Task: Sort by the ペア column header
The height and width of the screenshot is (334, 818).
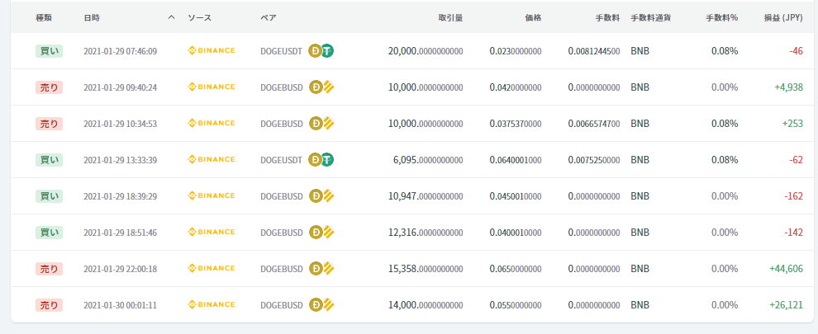Action: [269, 17]
